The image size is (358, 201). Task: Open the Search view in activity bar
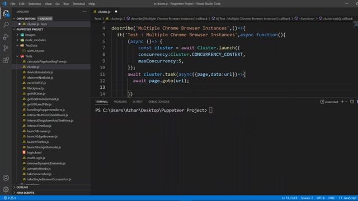(x=6, y=25)
